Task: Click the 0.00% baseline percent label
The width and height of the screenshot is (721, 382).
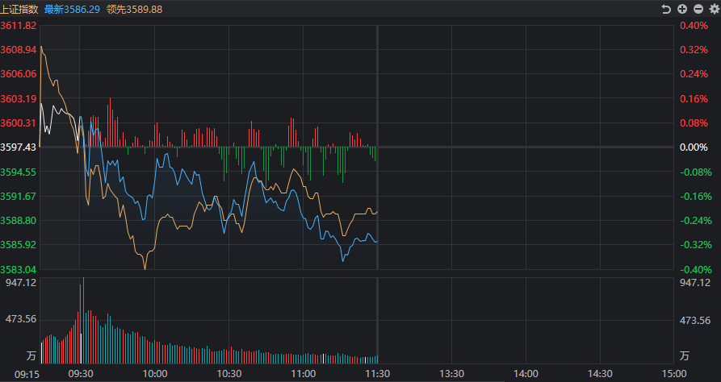Action: [x=694, y=147]
